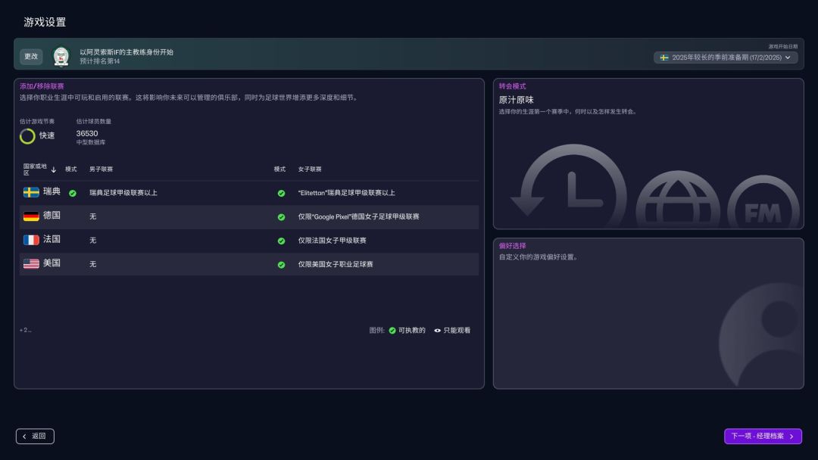
Task: Sort by 国家或地区 column arrow
Action: (53, 169)
